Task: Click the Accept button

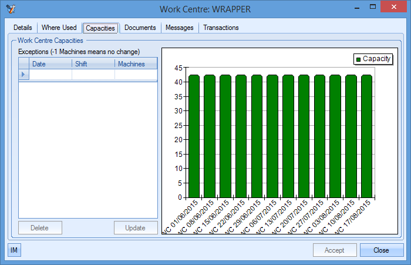Action: click(x=335, y=250)
